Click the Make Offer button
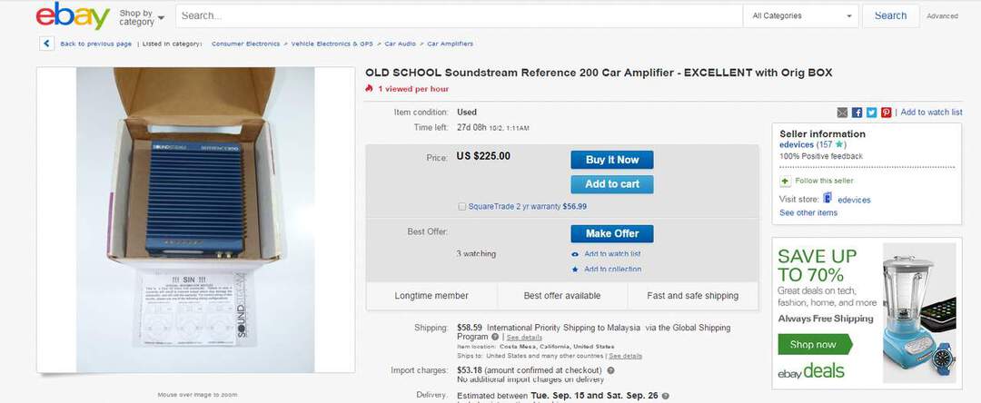Screen dimensions: 981x403 pos(611,233)
